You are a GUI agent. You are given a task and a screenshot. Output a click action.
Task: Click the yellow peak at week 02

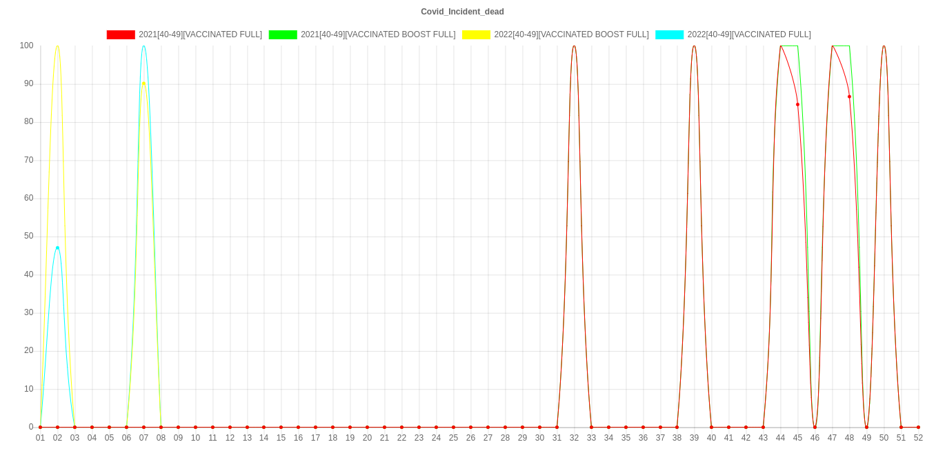coord(57,46)
